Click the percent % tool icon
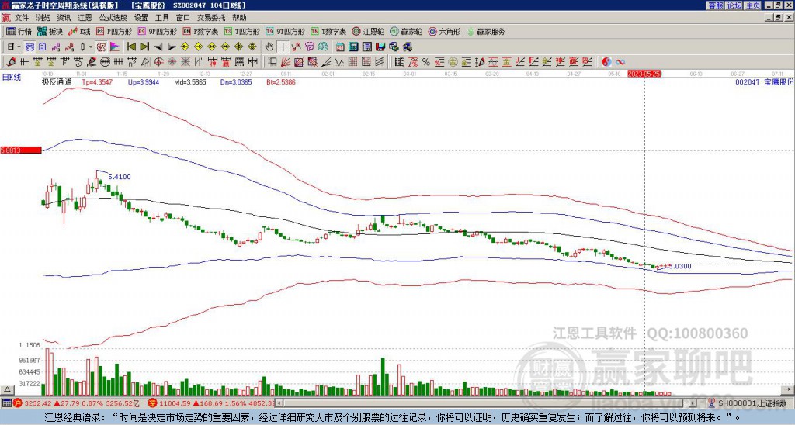 click(426, 62)
